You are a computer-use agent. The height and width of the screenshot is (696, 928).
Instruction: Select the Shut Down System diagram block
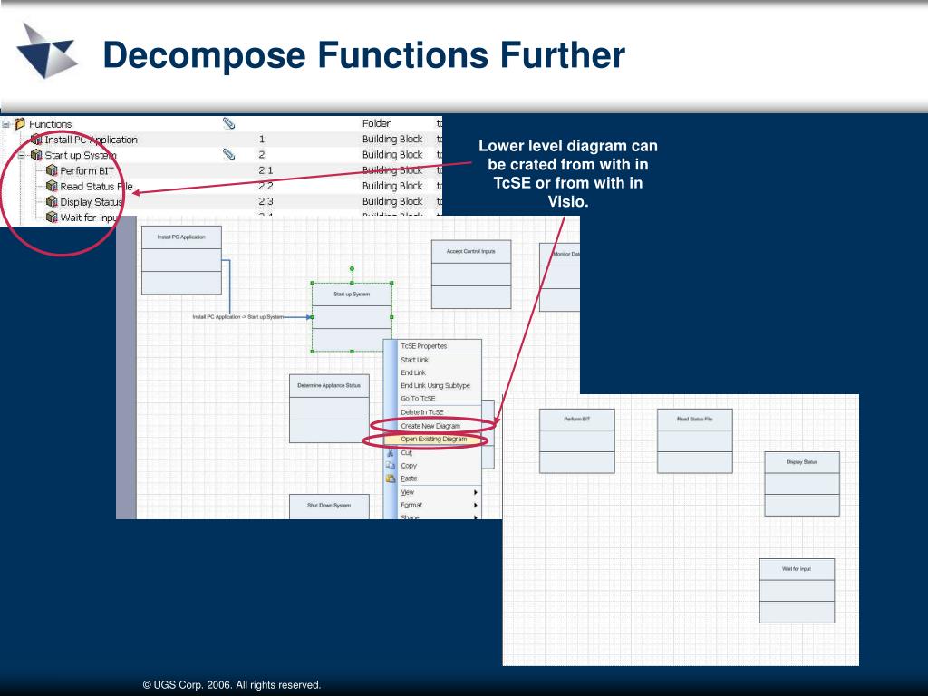tap(329, 506)
